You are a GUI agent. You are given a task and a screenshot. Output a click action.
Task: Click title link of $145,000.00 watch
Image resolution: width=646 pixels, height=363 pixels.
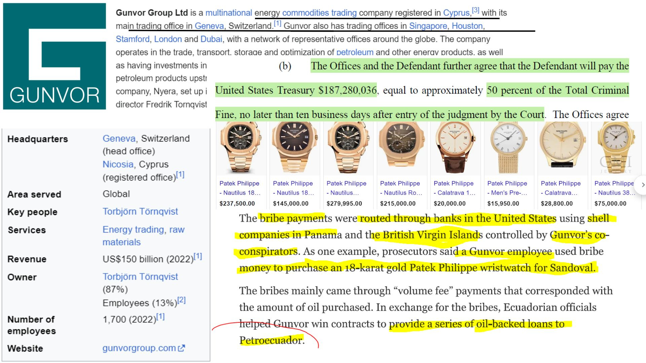tap(293, 188)
